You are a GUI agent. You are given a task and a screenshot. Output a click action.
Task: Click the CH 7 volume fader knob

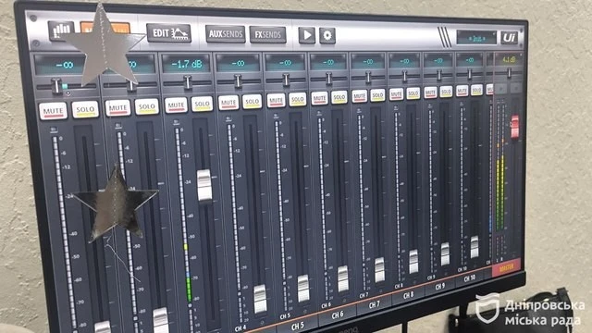pos(379,270)
